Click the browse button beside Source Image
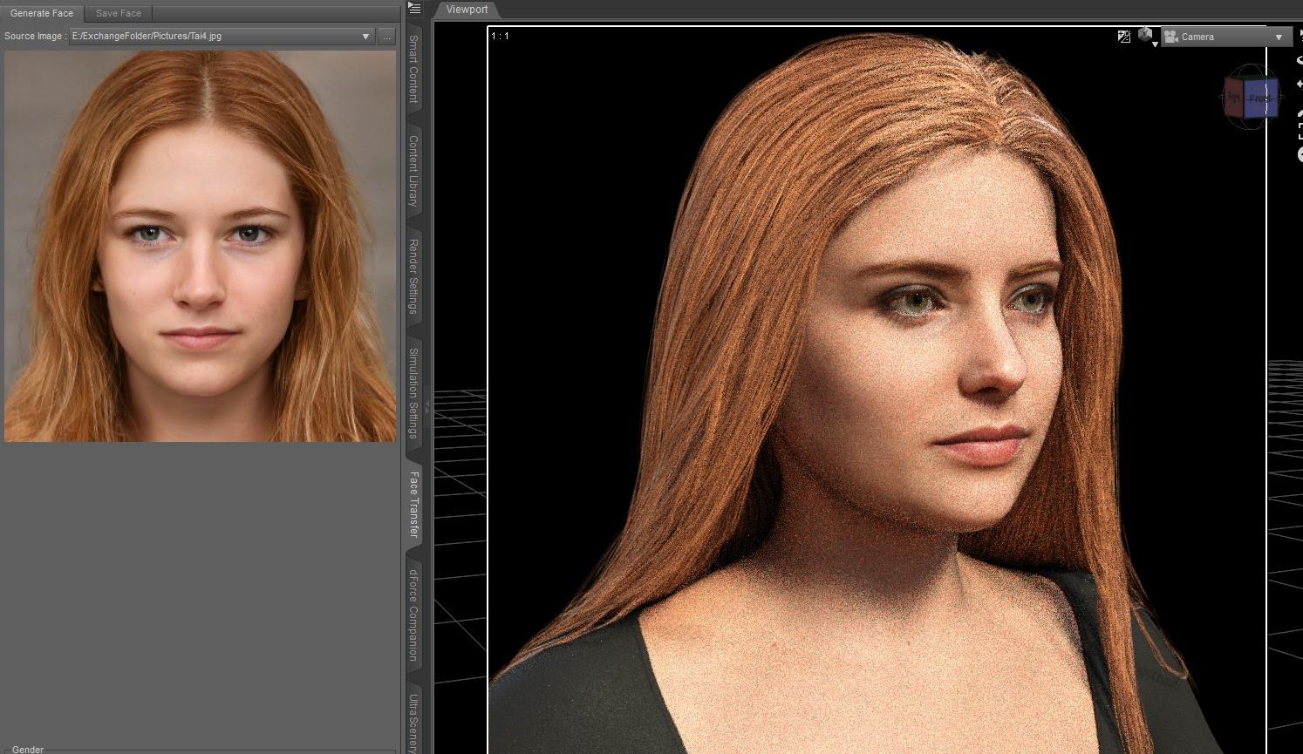 tap(386, 37)
